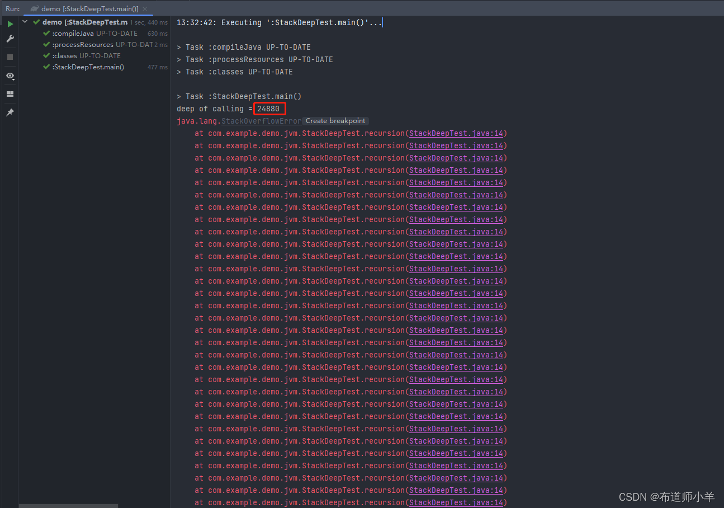
Task: Click green check icon beside demo root
Action: (x=36, y=22)
